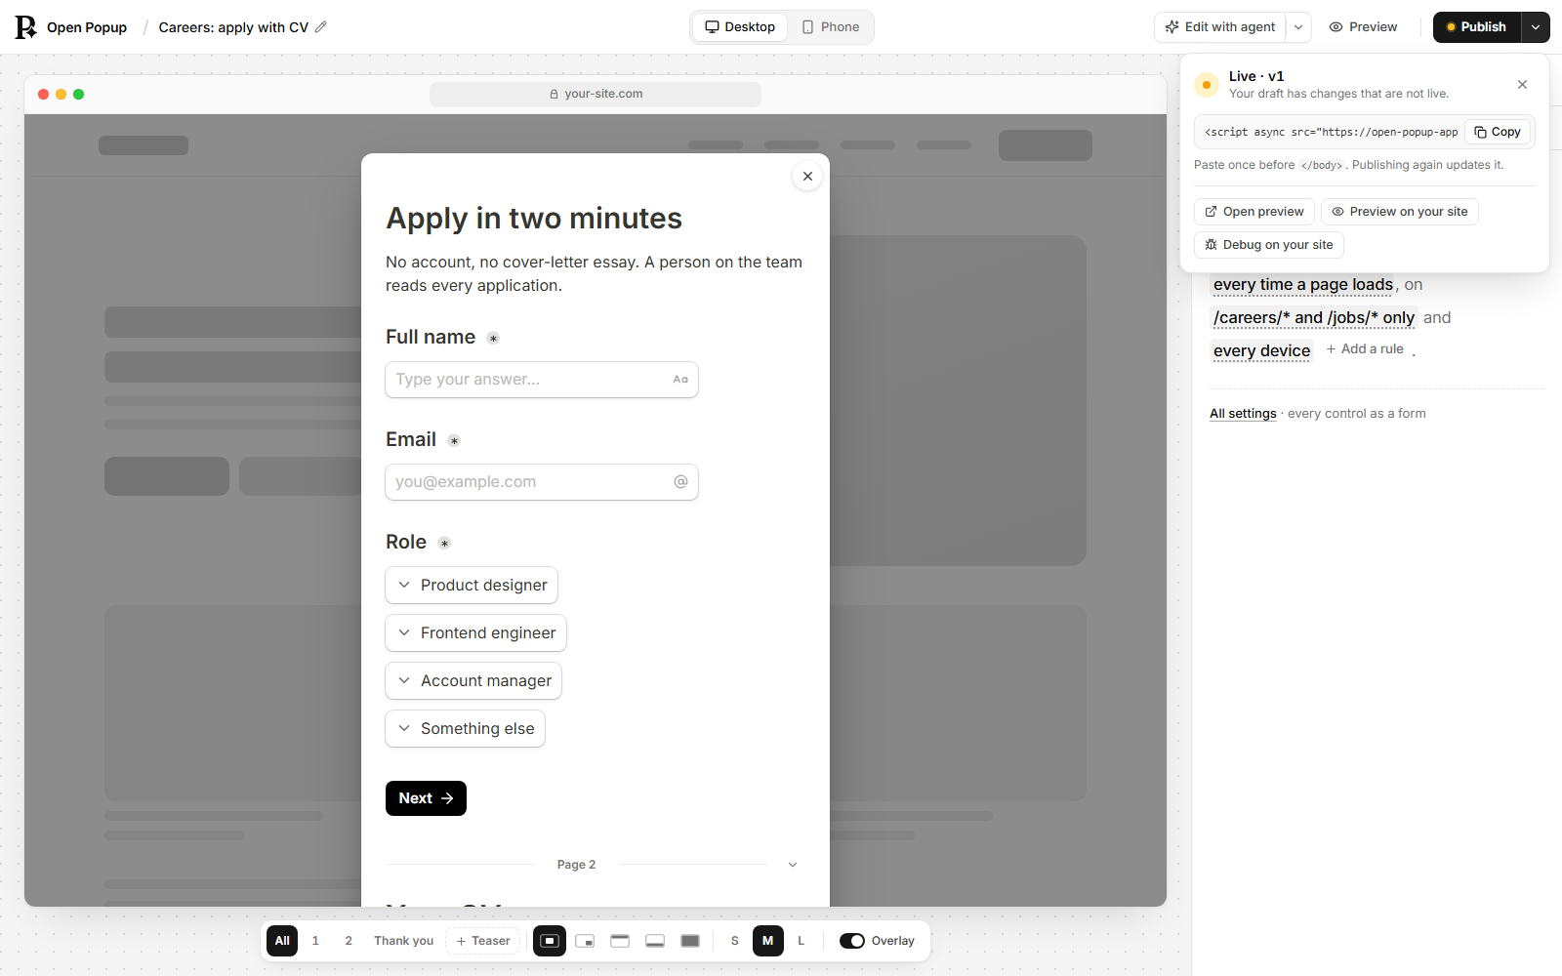The image size is (1562, 976).
Task: Click the Publish button
Action: pos(1477,27)
